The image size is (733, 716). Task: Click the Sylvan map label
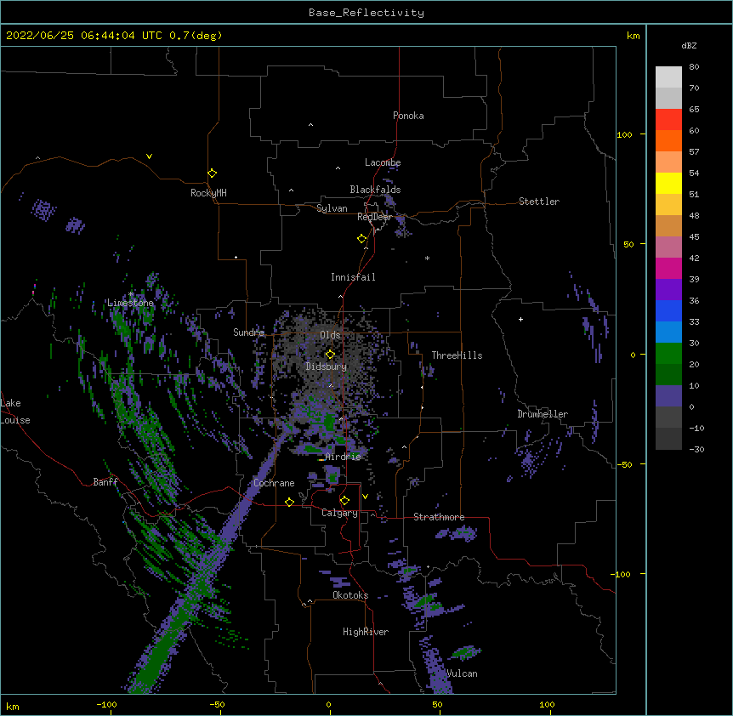332,208
